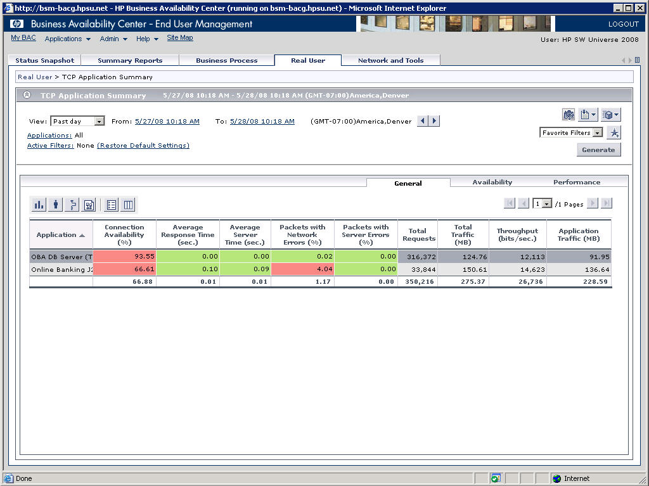Open the Applications filter link
649x486 pixels.
tap(49, 136)
